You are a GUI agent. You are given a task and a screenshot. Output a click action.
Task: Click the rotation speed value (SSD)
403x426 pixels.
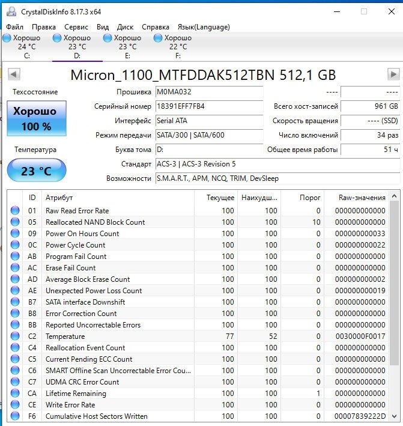(x=370, y=121)
